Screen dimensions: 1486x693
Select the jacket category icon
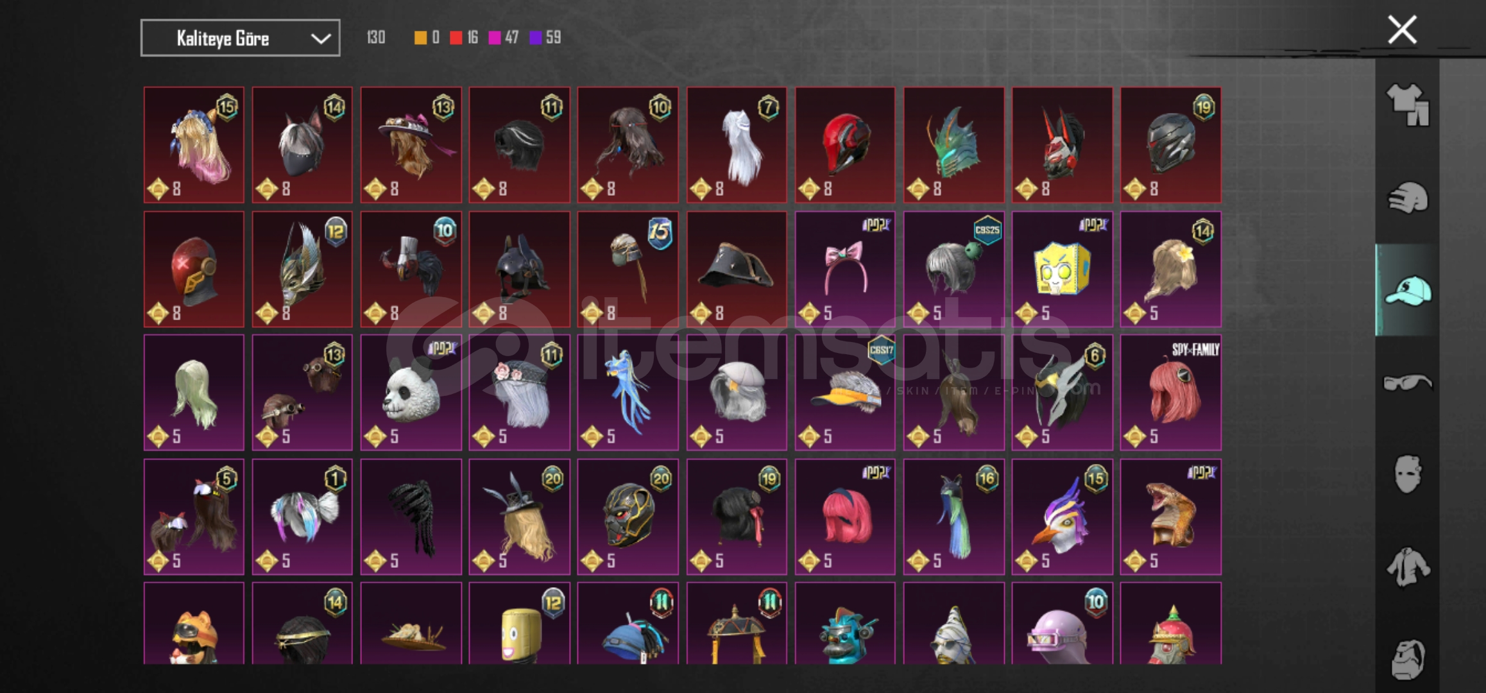(x=1408, y=567)
